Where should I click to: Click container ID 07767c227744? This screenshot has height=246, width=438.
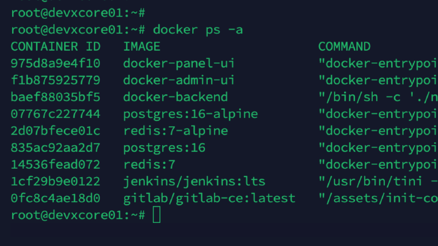pyautogui.click(x=55, y=114)
